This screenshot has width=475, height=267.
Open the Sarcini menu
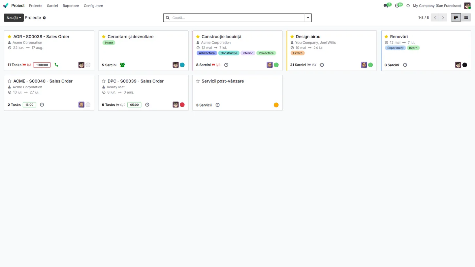pyautogui.click(x=52, y=6)
